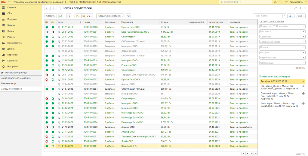The image size is (308, 156).
Task: Add Заказы покупателей to favorites star
Action: [60, 8]
